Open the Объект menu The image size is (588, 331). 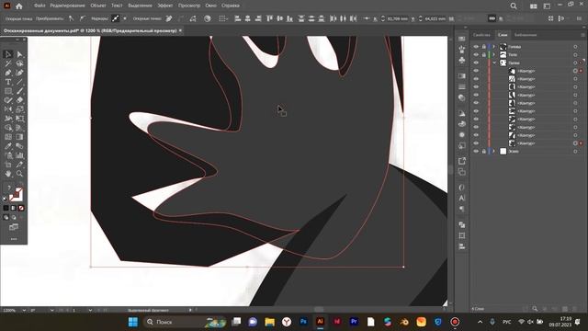(x=98, y=6)
